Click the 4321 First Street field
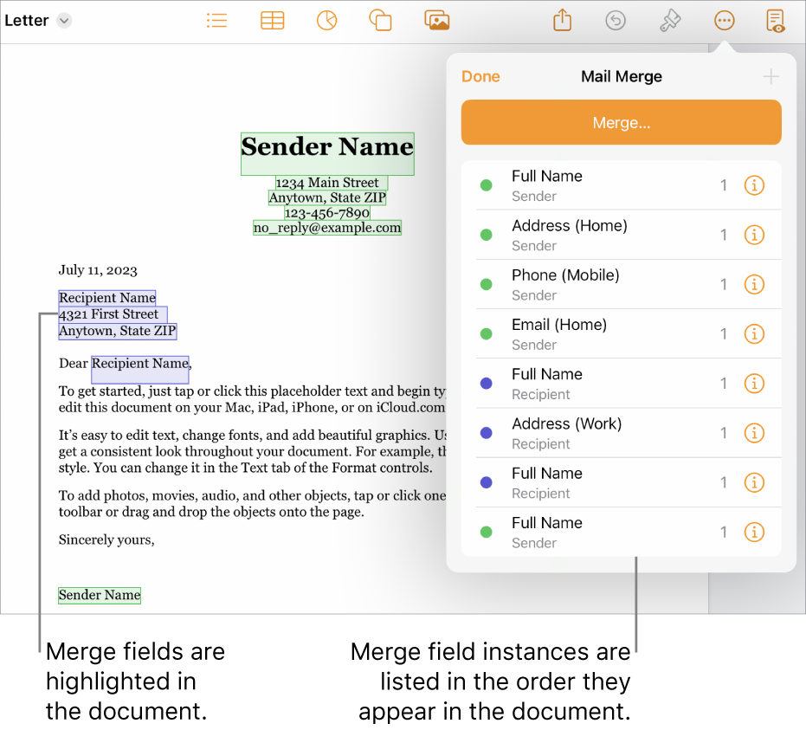The height and width of the screenshot is (730, 806). [x=113, y=314]
